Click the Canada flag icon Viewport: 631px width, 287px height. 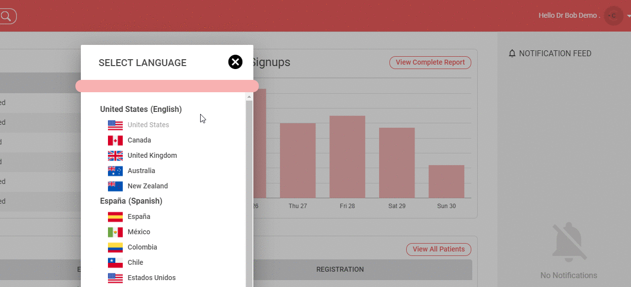click(115, 141)
